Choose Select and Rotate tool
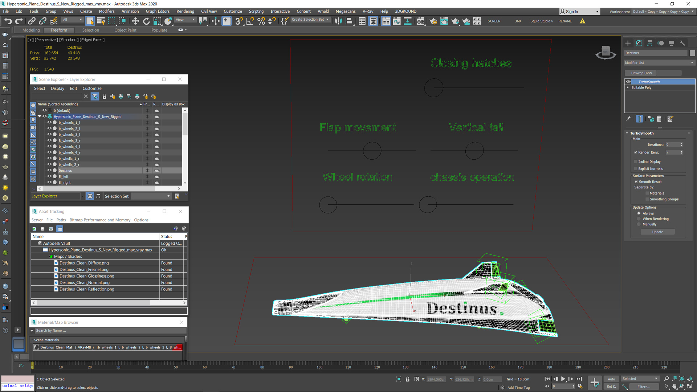Viewport: 697px width, 392px height. (146, 21)
